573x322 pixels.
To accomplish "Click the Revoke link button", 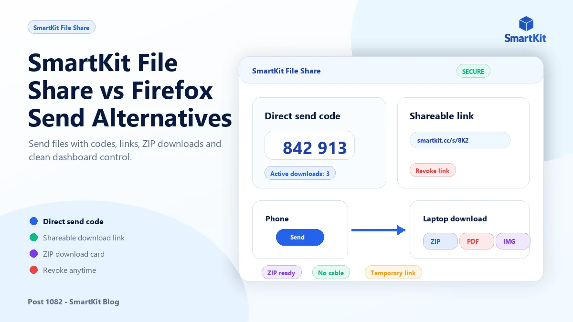I will (x=433, y=170).
